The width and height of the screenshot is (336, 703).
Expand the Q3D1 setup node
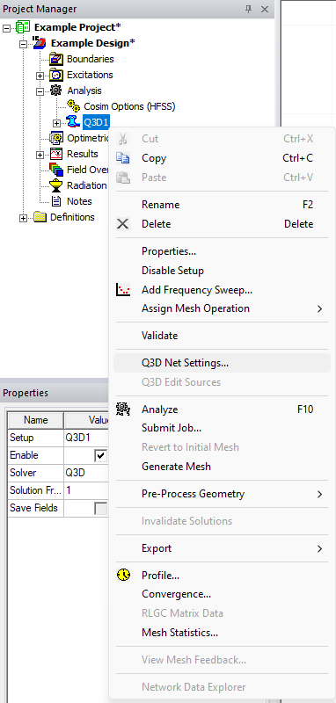coord(57,123)
